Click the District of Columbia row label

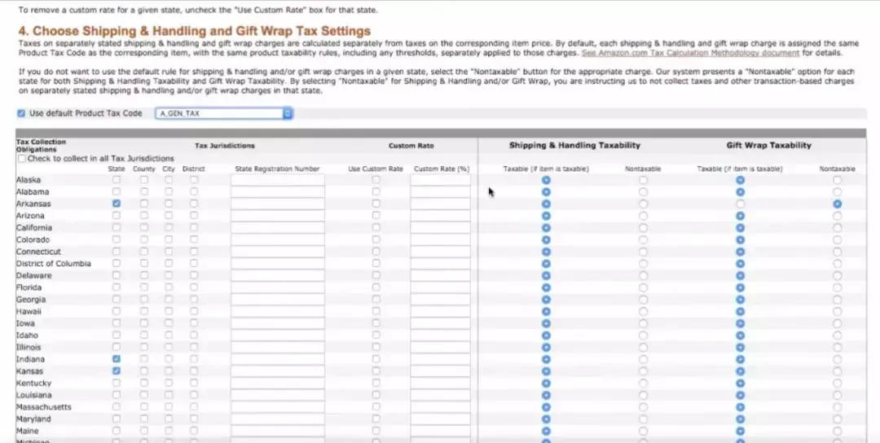click(x=53, y=264)
